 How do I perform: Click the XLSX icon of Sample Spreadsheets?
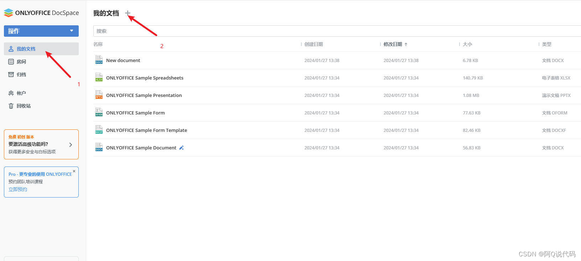click(x=99, y=77)
